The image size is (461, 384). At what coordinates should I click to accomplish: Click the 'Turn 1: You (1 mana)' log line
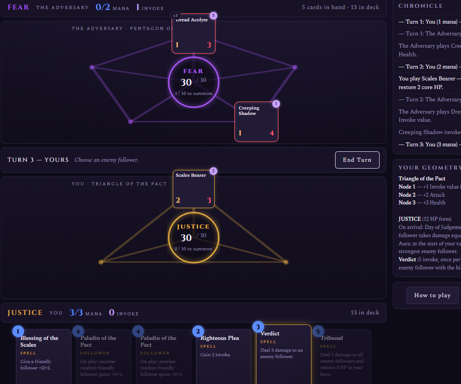click(x=430, y=22)
